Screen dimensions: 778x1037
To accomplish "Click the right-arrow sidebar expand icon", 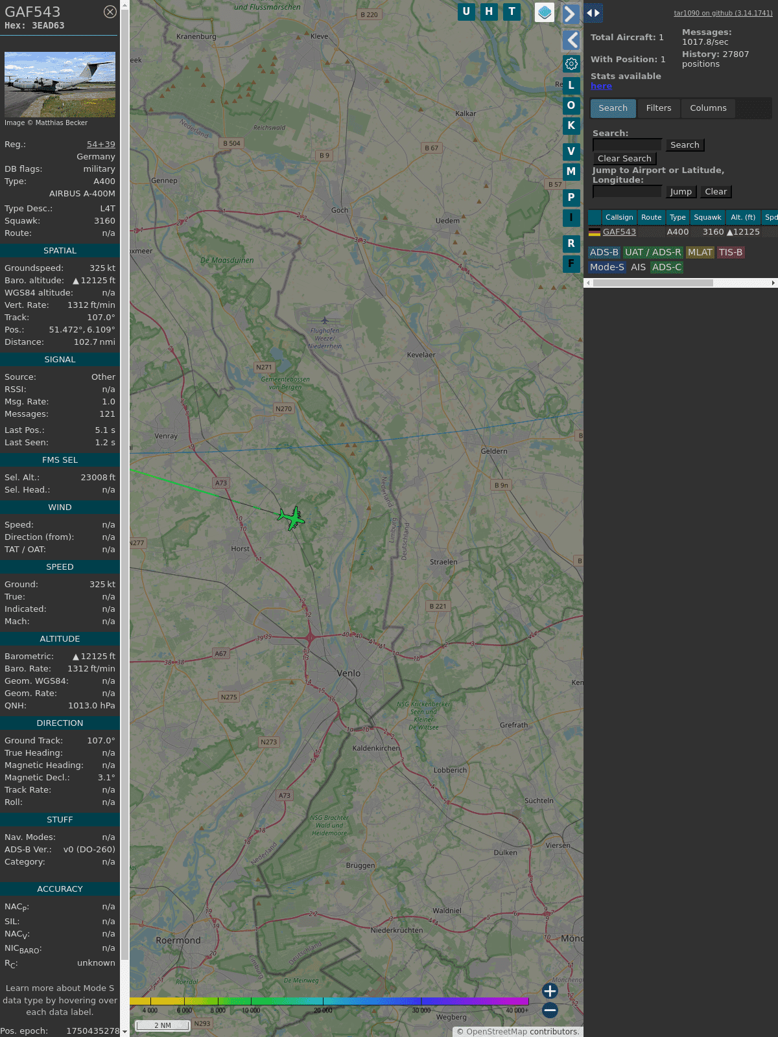I will coord(571,14).
